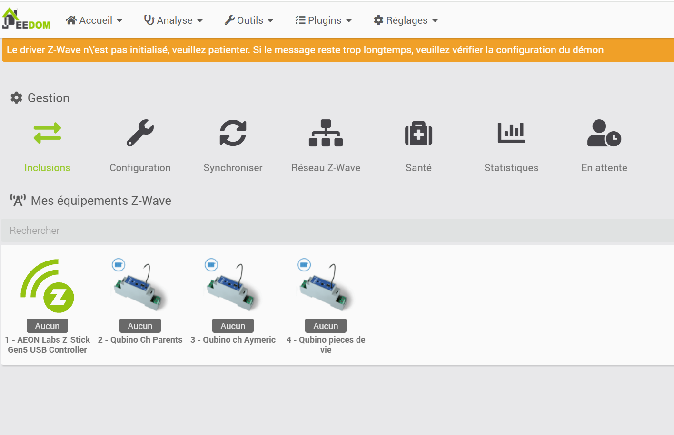Open the Réseau Z-Wave network icon
Screen dimensions: 674x435
(326, 133)
